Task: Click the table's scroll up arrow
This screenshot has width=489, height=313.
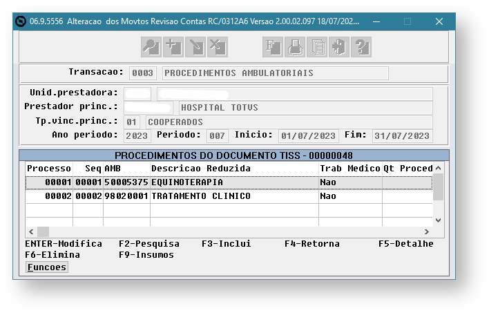Action: pos(438,168)
